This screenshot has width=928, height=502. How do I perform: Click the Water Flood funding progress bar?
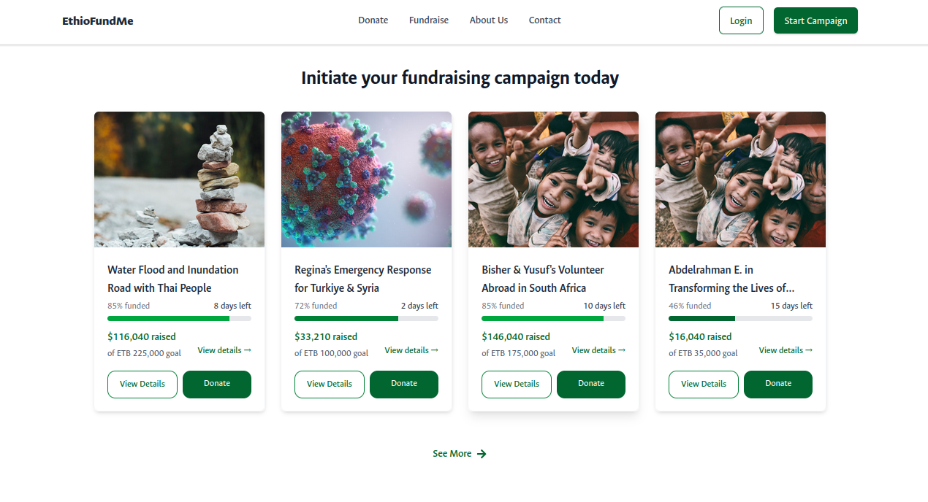point(179,318)
